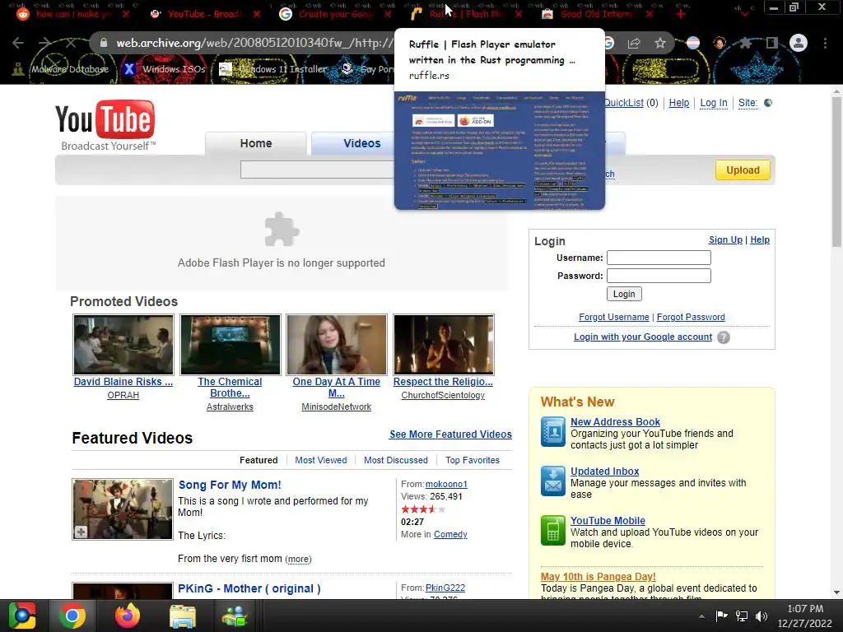The width and height of the screenshot is (843, 632).
Task: Open the Chrome three-dot menu
Action: [825, 43]
